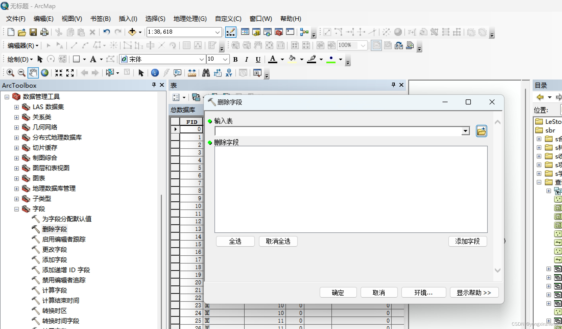The image size is (562, 329).
Task: Click the 输入表 input field
Action: 339,131
